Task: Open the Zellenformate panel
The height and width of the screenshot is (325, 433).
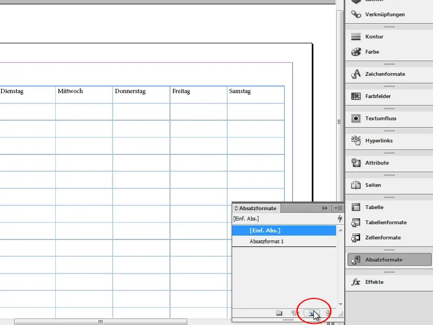Action: coord(389,237)
